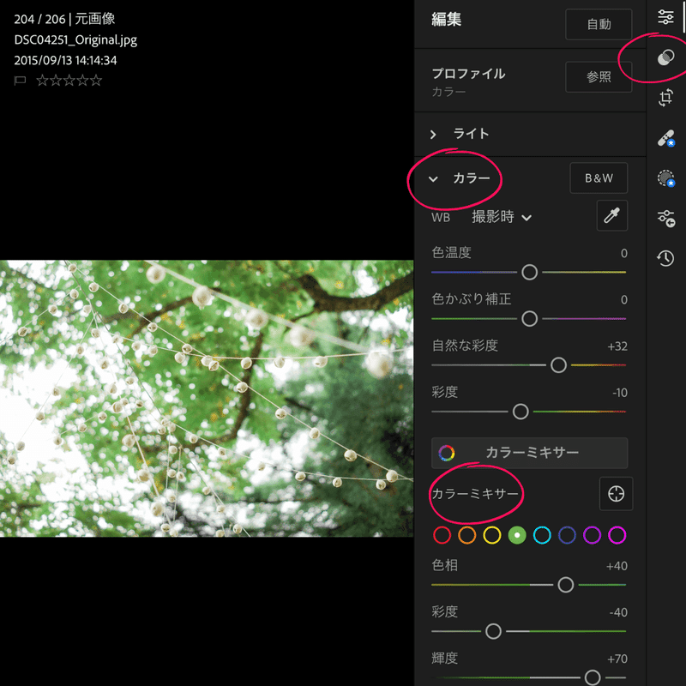The height and width of the screenshot is (686, 686).
Task: Rate the photo three stars
Action: (x=69, y=80)
